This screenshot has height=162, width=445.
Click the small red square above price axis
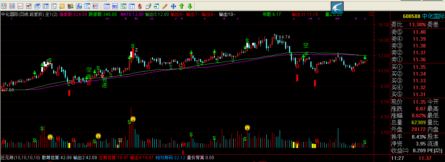pos(371,14)
